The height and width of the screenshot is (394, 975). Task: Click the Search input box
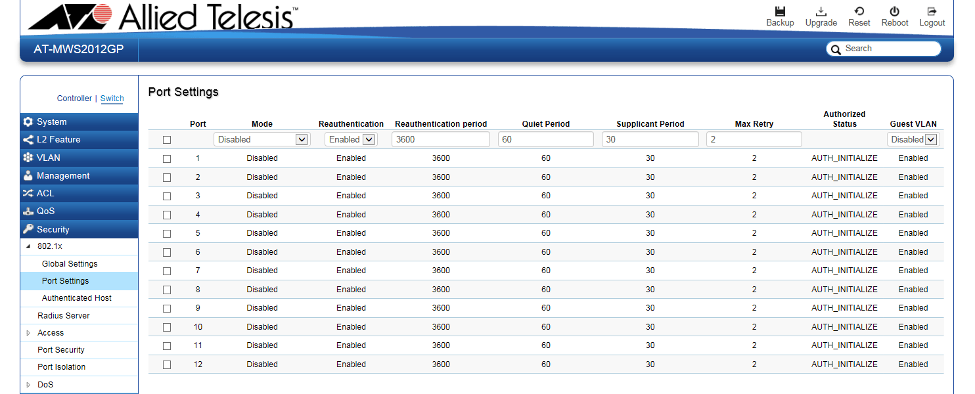pos(884,49)
